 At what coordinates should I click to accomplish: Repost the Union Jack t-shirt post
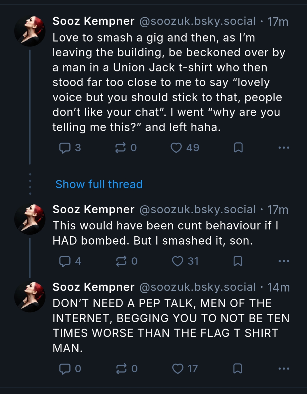(120, 148)
